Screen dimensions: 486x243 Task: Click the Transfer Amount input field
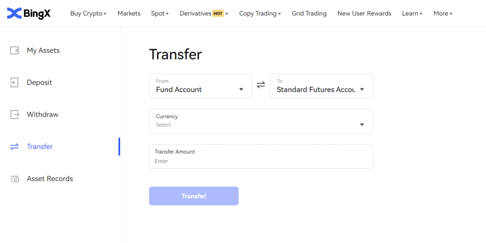(x=261, y=161)
